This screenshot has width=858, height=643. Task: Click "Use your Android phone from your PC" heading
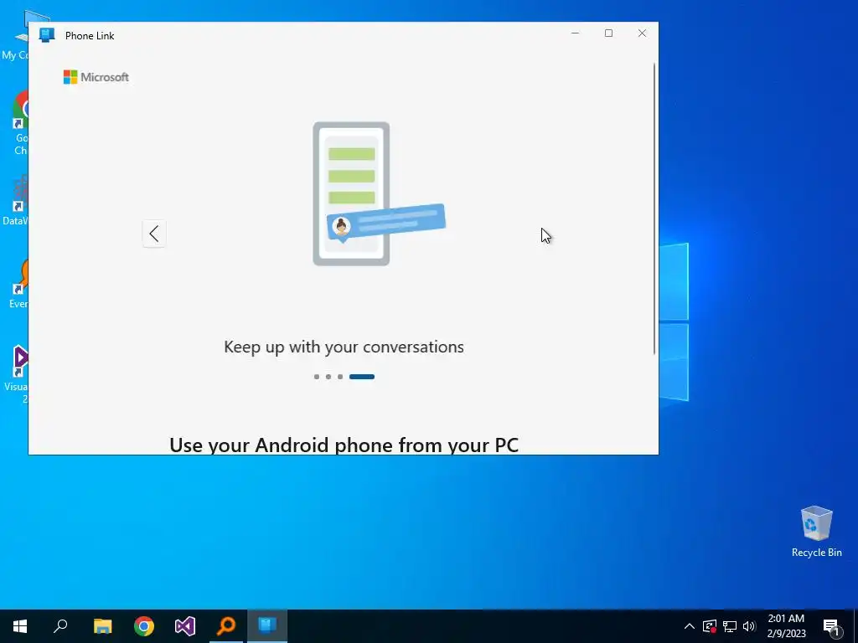coord(344,445)
